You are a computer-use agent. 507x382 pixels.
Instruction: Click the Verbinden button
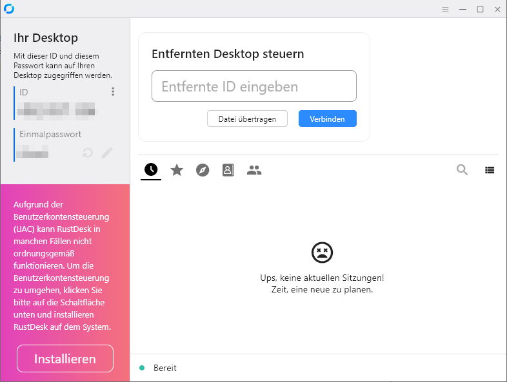click(x=327, y=119)
